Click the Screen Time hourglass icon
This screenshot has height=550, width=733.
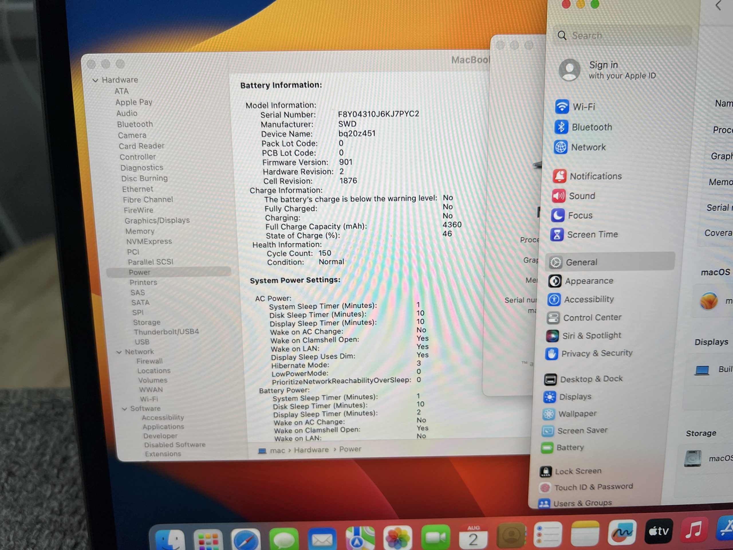coord(557,235)
